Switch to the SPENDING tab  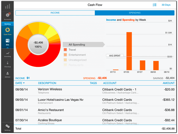[135, 13]
